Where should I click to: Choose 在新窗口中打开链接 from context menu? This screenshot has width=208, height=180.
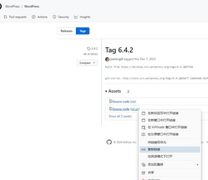[170, 120]
